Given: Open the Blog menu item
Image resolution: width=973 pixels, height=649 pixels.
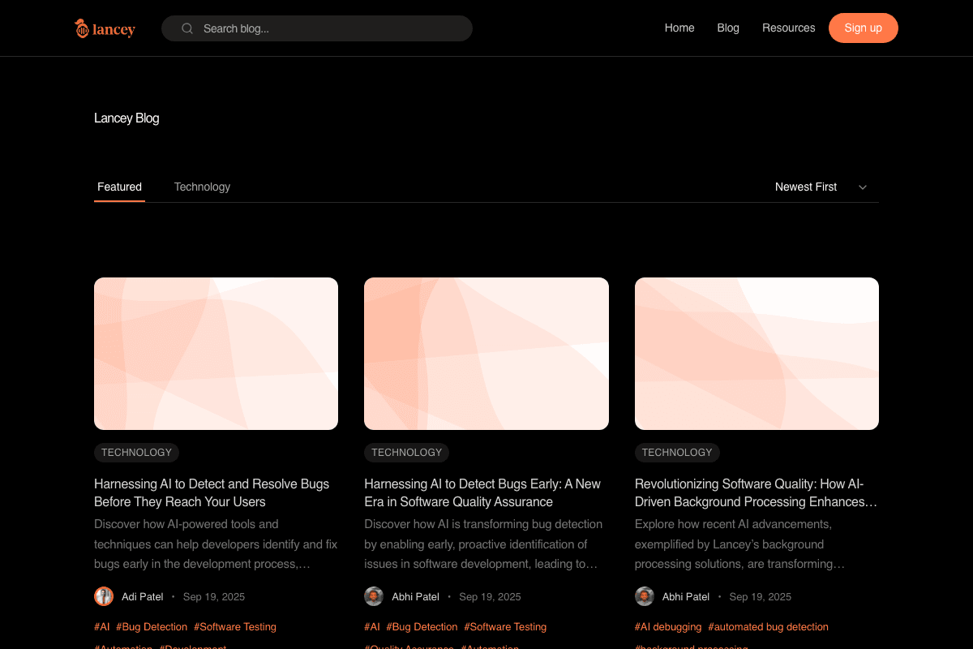Looking at the screenshot, I should [727, 28].
